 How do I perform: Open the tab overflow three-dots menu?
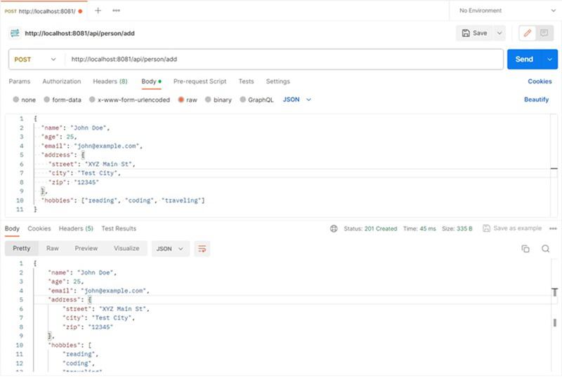116,11
